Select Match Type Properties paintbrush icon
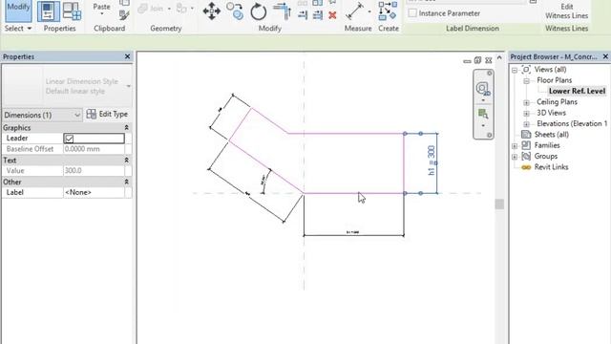This screenshot has width=611, height=344. click(124, 15)
